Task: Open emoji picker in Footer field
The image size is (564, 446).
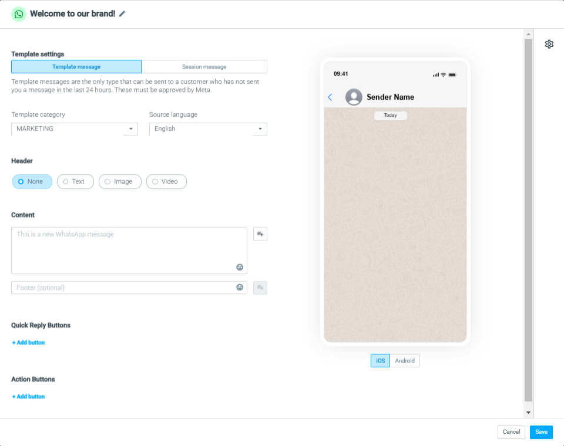Action: 240,287
